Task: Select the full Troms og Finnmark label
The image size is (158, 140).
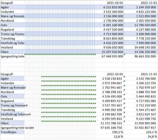Action: coord(14,105)
